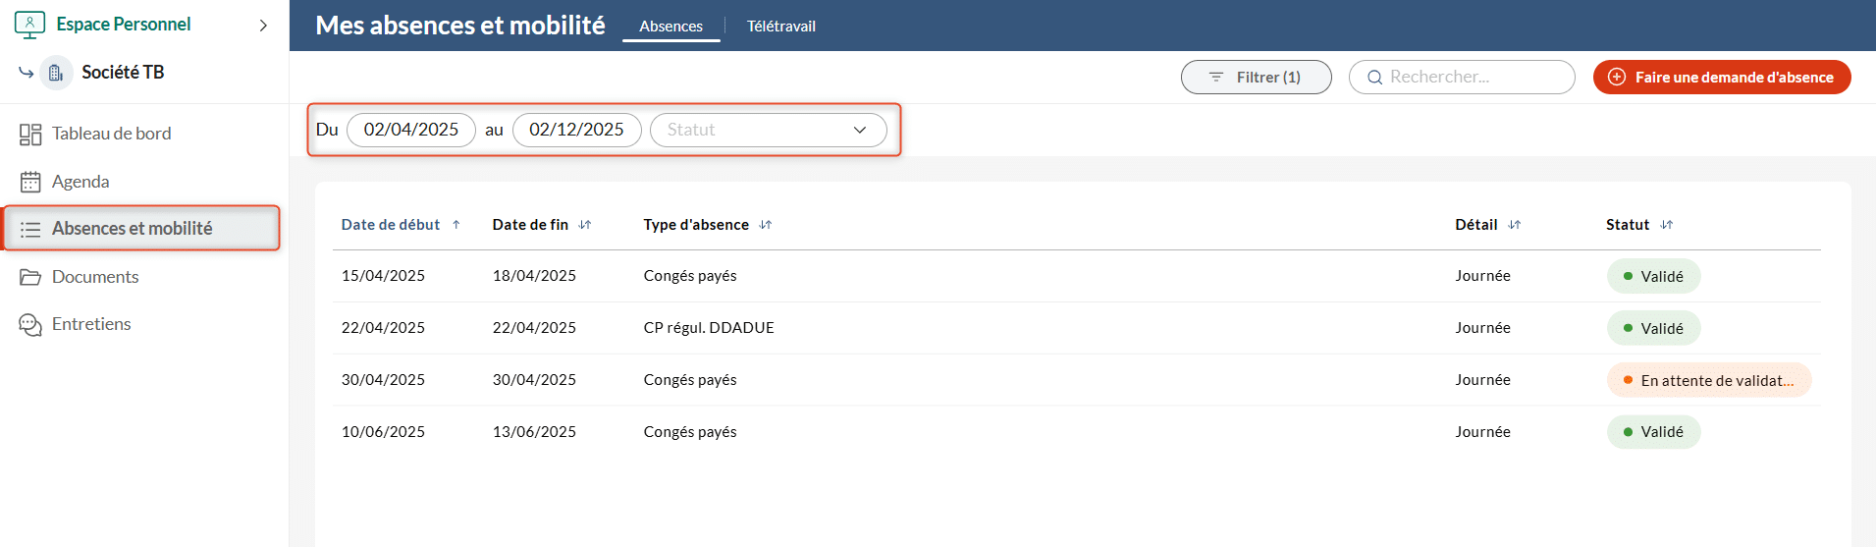The image size is (1876, 547).
Task: Click the Tableau de bord dashboard icon
Action: (x=30, y=135)
